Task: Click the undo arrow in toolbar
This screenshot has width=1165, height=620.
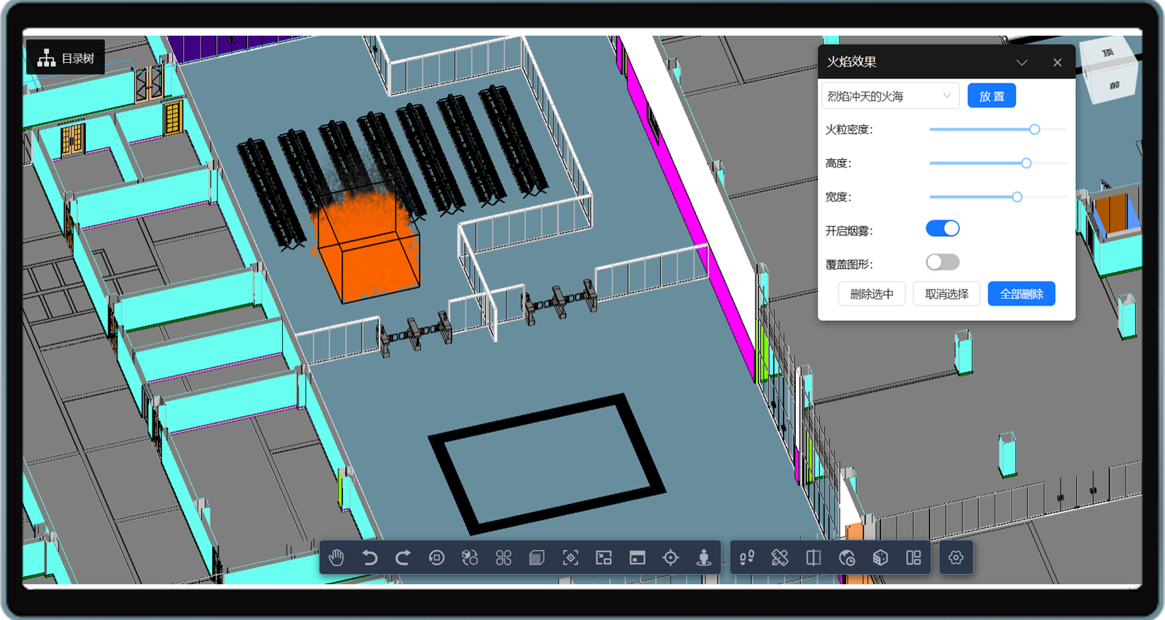Action: tap(370, 558)
